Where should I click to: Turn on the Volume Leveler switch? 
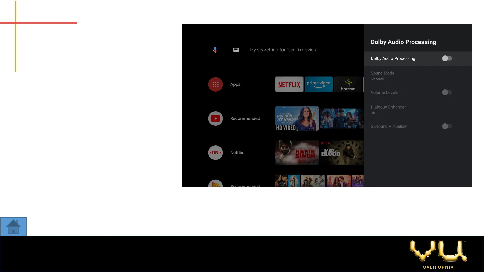447,92
